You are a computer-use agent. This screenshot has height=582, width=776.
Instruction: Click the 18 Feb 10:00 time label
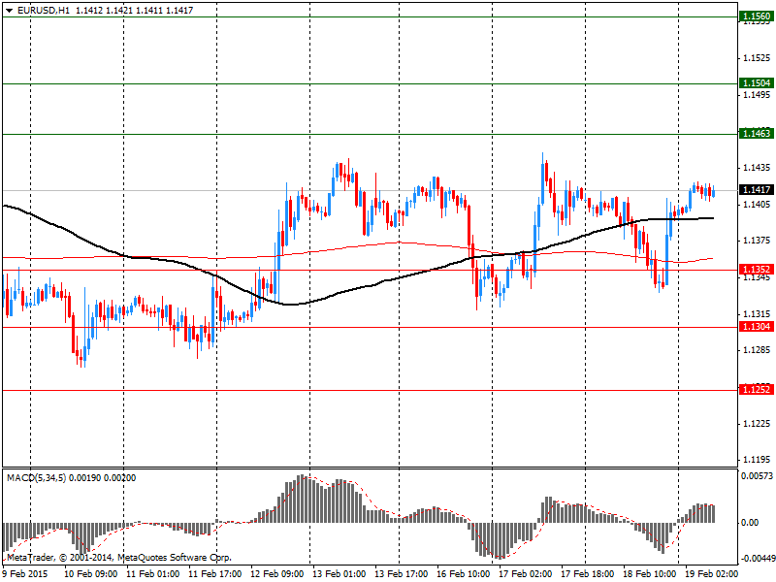point(650,574)
